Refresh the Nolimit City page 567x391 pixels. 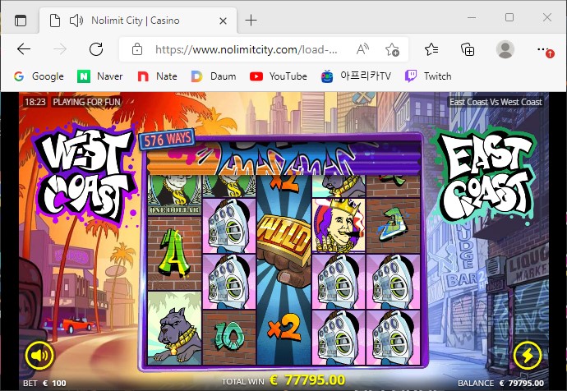[96, 49]
